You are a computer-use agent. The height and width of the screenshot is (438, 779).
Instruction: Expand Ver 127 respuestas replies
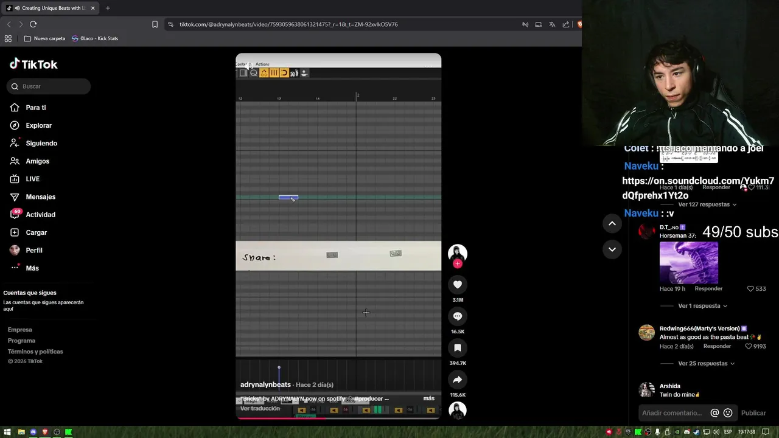[707, 204]
